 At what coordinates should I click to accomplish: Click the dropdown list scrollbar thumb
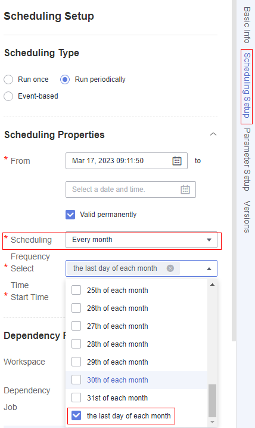click(212, 401)
